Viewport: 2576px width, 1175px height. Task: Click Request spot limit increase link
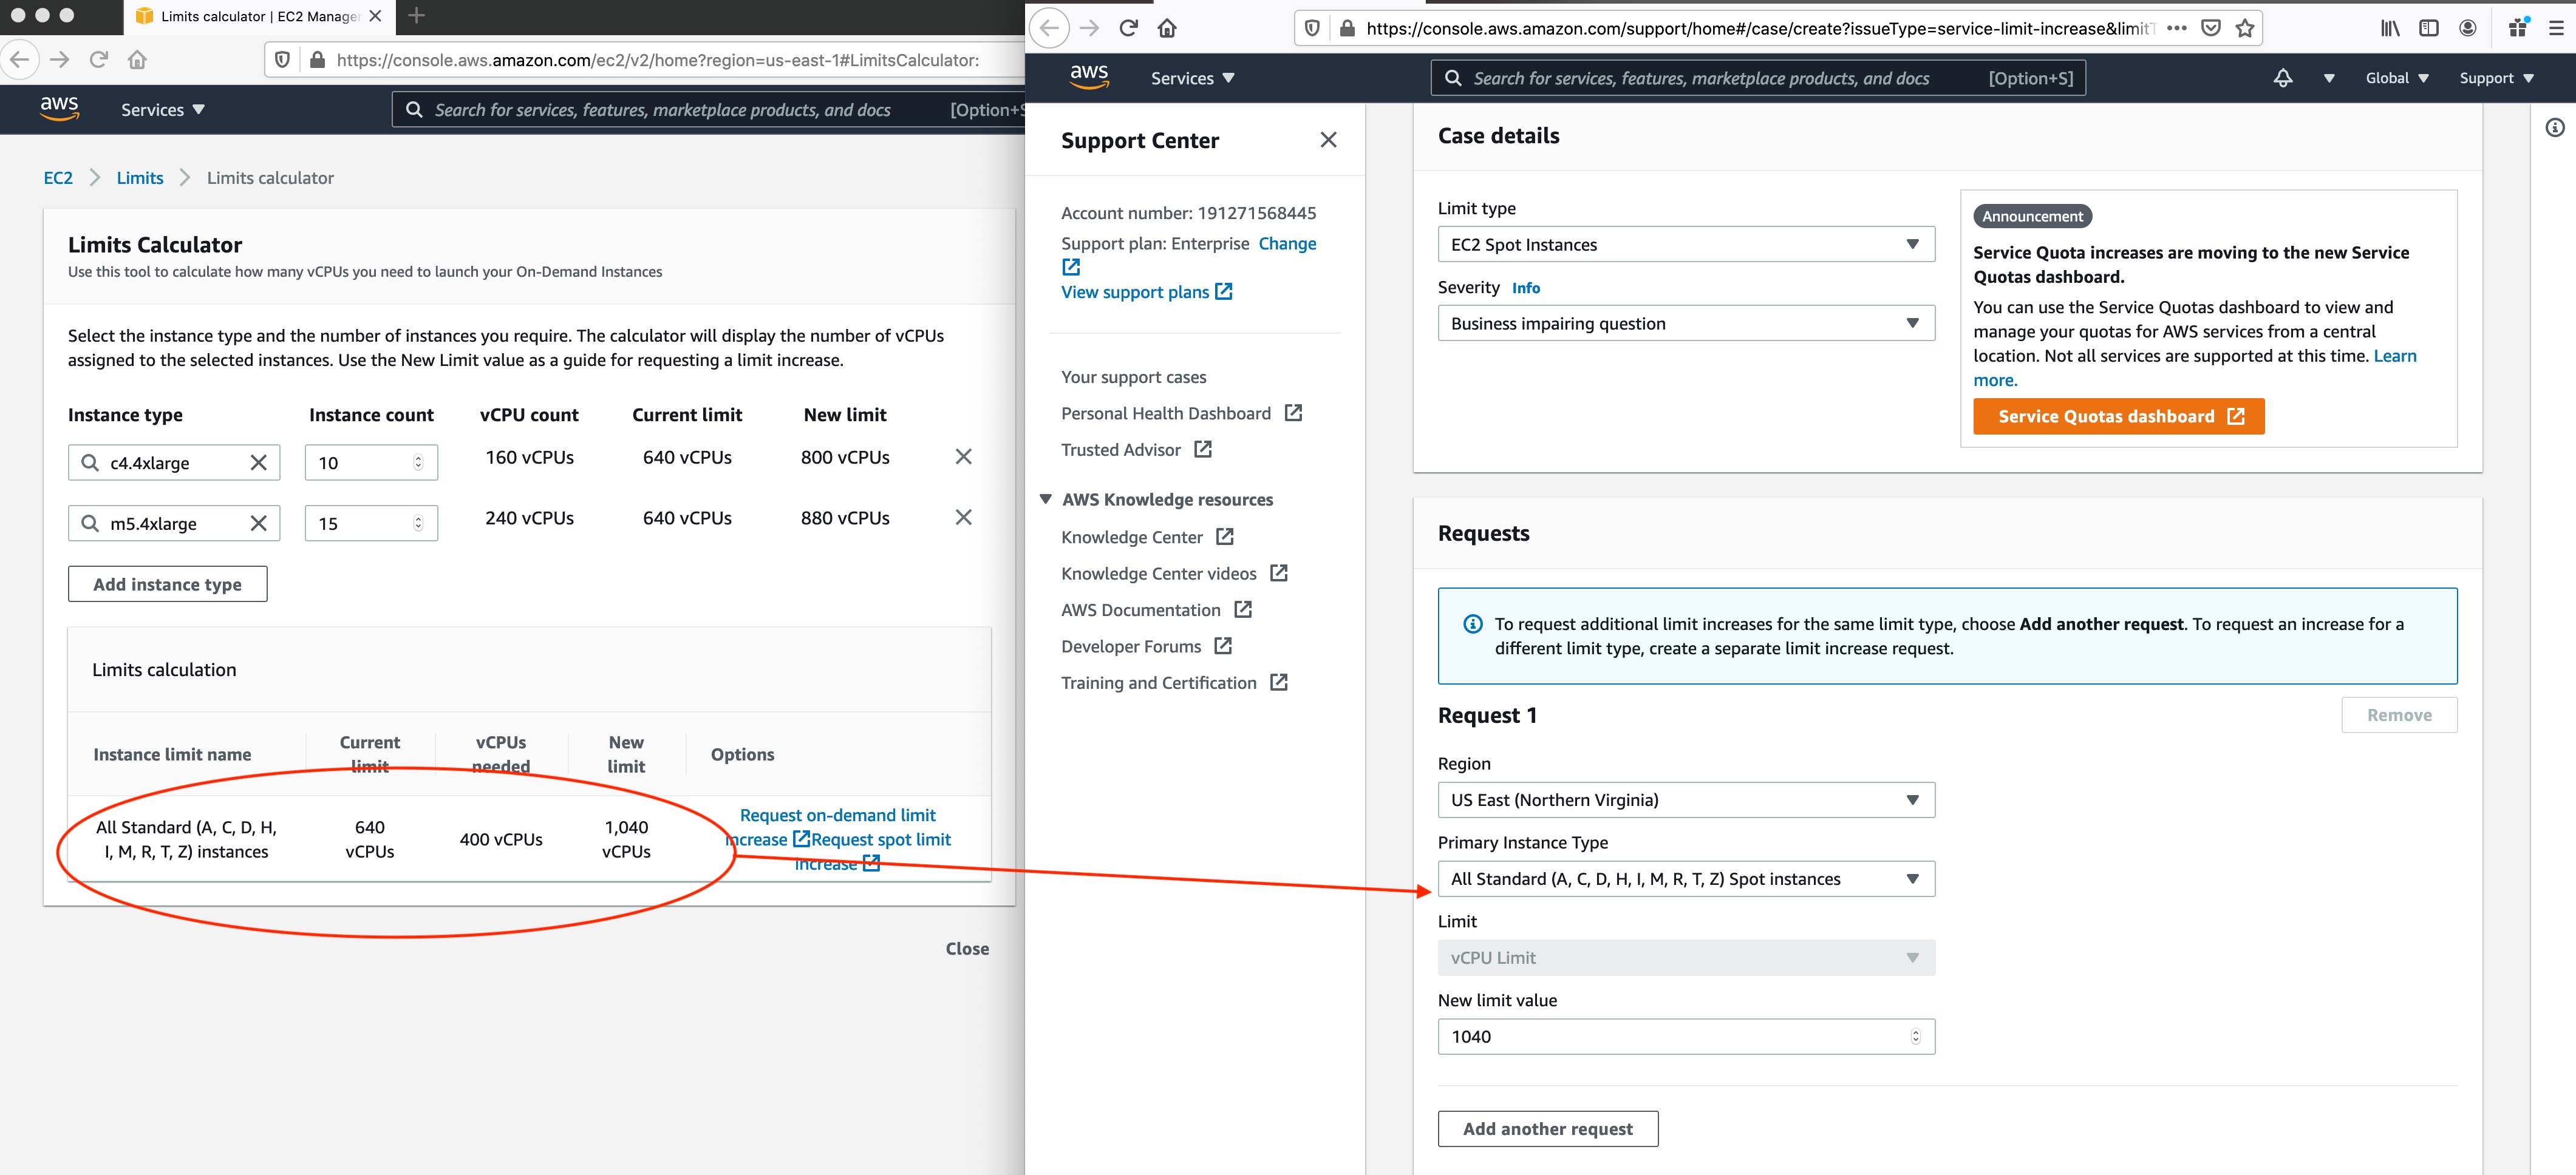point(881,841)
